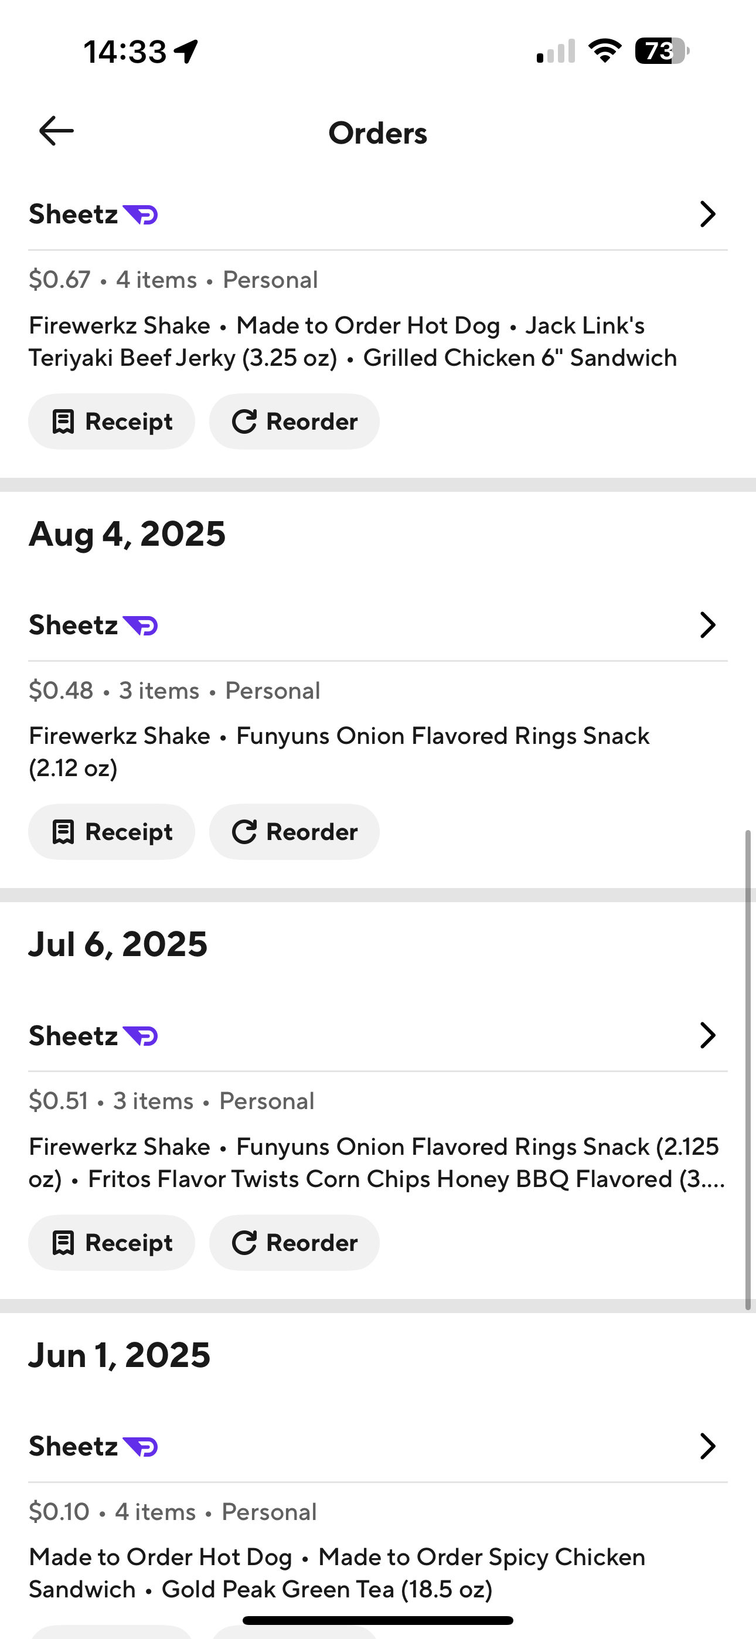This screenshot has height=1639, width=756.
Task: Tap the home indicator bar
Action: pos(378,1620)
